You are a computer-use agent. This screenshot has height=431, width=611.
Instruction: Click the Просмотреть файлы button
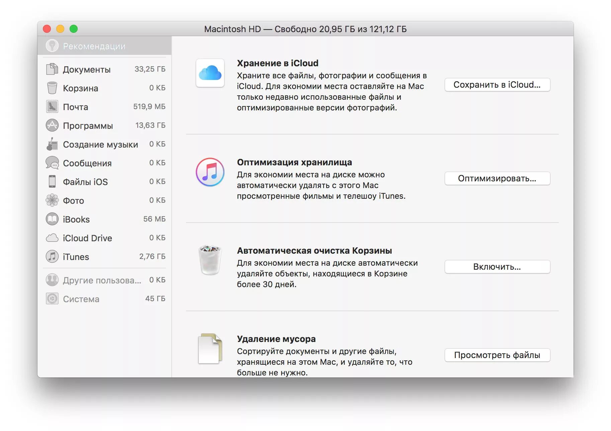coord(497,355)
